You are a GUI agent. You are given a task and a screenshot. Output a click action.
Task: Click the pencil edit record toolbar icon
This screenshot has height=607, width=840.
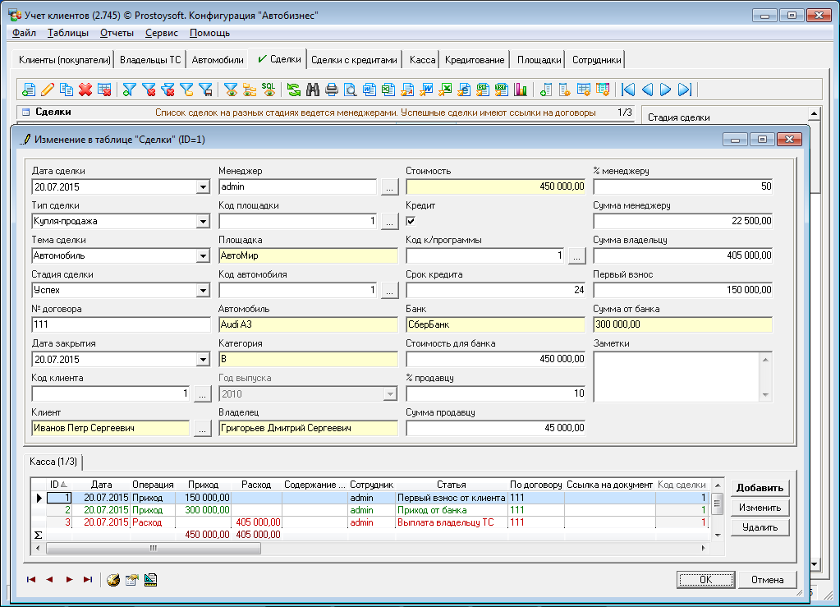pos(48,90)
